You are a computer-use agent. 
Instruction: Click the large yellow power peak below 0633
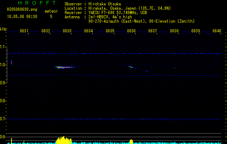[x=64, y=140]
